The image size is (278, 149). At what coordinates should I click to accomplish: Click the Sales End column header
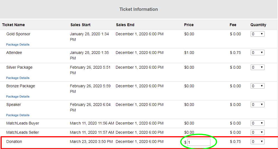[x=125, y=25]
